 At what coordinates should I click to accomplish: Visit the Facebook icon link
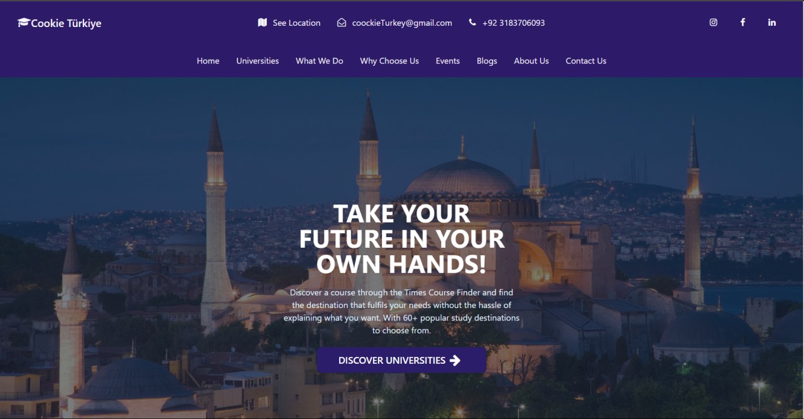click(x=742, y=23)
